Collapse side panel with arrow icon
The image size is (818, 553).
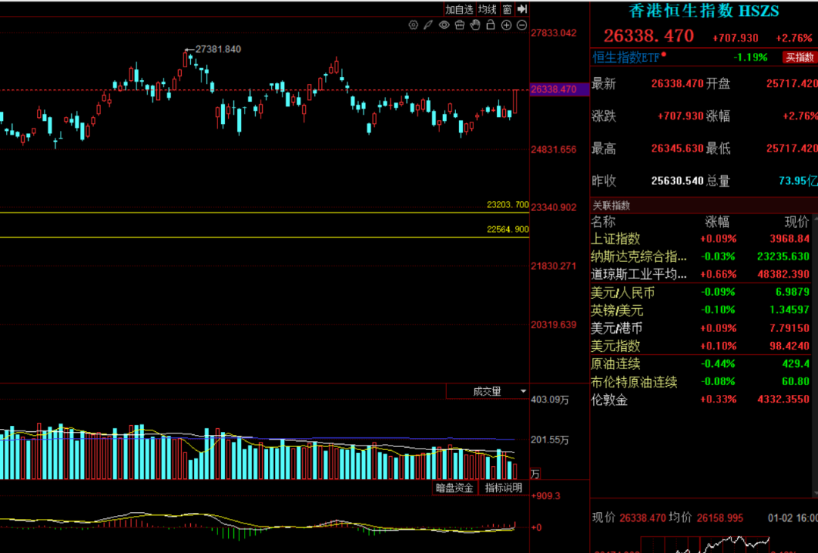click(523, 9)
